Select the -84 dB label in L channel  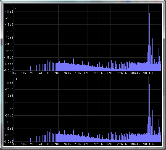pyautogui.click(x=9, y=44)
